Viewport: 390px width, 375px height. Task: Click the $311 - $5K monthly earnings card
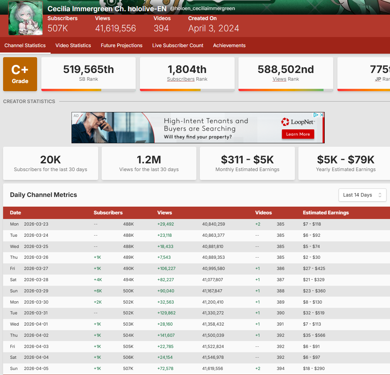(x=247, y=163)
